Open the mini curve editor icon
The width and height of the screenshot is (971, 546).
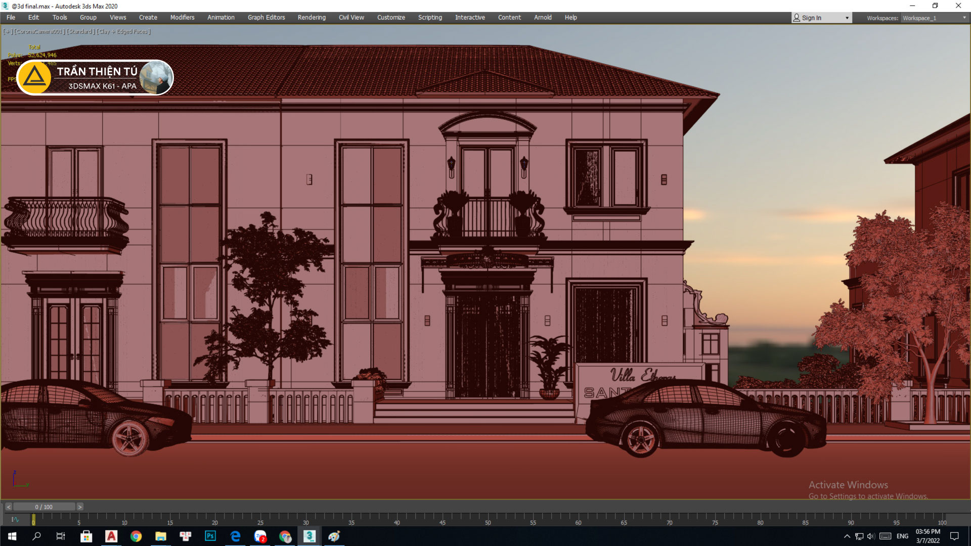coord(15,519)
